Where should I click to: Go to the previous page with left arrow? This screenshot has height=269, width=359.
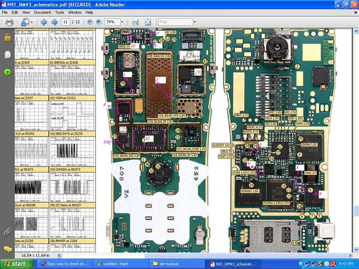click(44, 22)
